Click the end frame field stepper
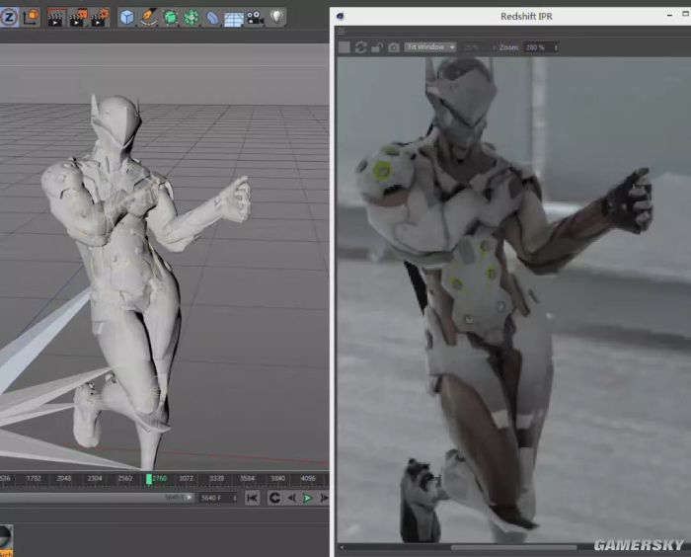This screenshot has height=557, width=691. pyautogui.click(x=235, y=498)
